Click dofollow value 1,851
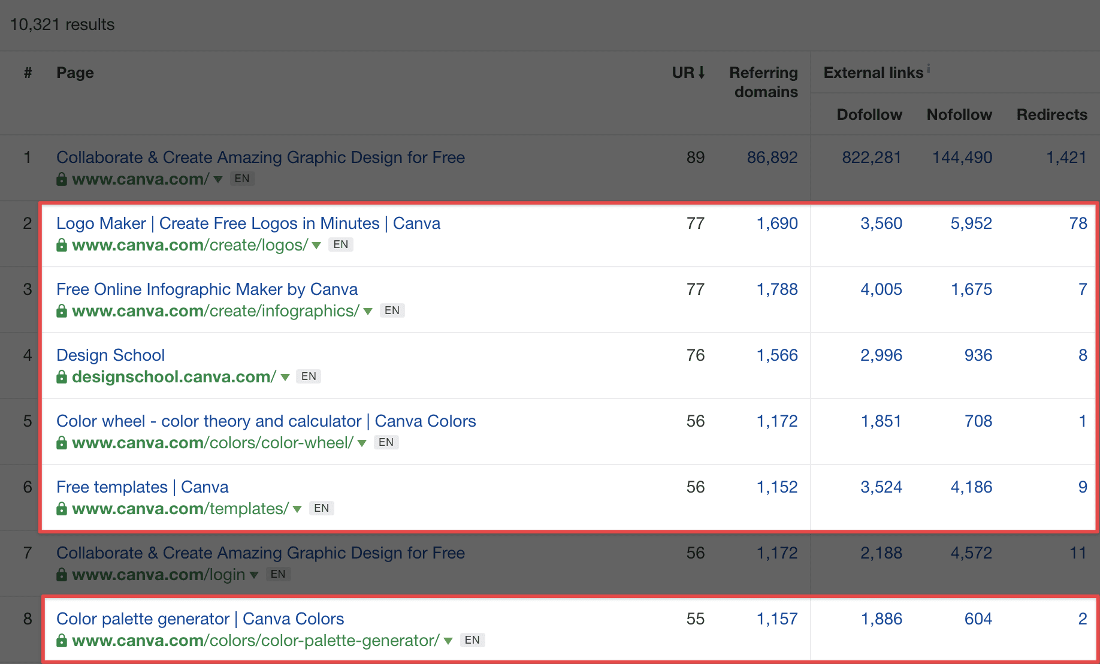1100x664 pixels. (x=881, y=421)
